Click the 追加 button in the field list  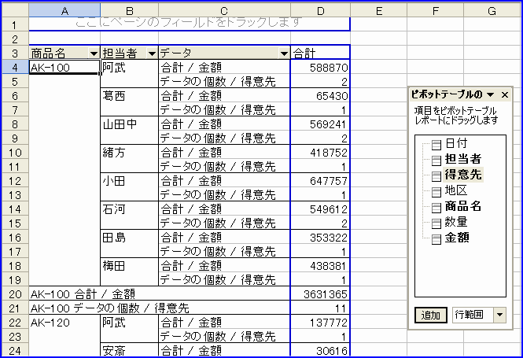(x=431, y=315)
